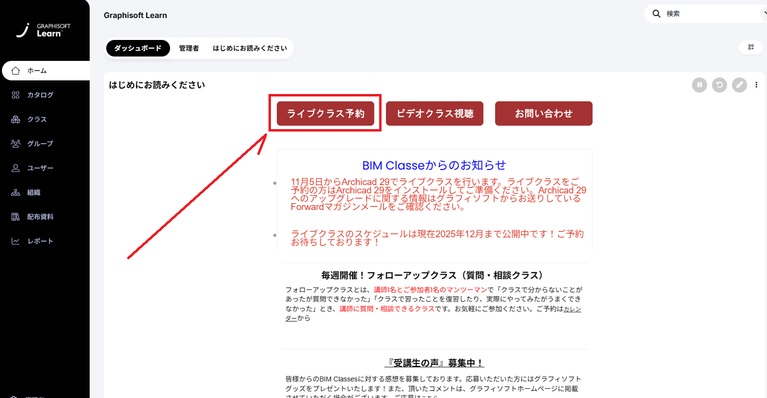767x398 pixels.
Task: Click the ビデオクラス視聴 button
Action: point(435,114)
